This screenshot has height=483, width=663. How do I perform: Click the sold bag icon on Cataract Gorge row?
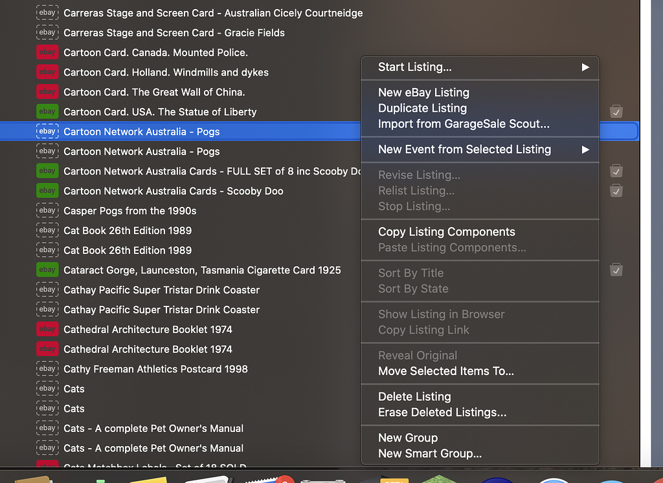click(616, 270)
